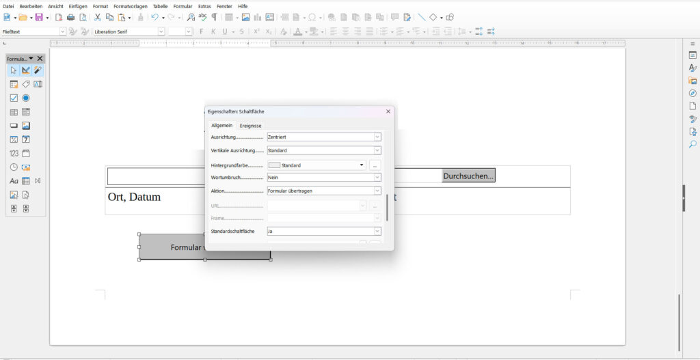Viewport: 700px width, 360px height.
Task: Click the ... button beside Hintergrundfarbe
Action: click(375, 165)
